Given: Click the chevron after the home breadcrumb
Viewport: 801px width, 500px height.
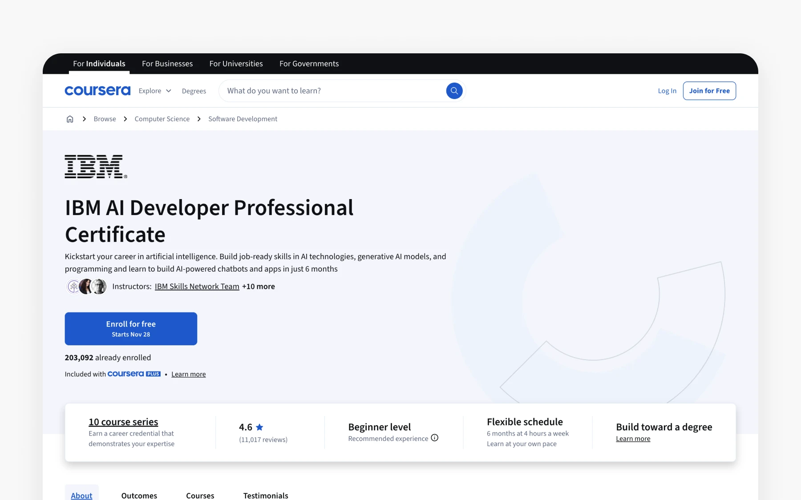Looking at the screenshot, I should [84, 119].
